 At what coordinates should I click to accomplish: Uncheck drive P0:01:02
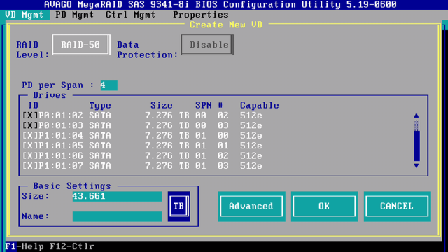[x=30, y=115]
